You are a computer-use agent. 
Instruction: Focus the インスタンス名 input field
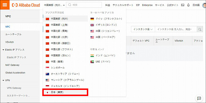176,29
